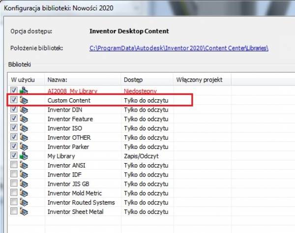Click the 'Inventor Desktop Content' access option text
The width and height of the screenshot is (295, 233).
point(129,31)
